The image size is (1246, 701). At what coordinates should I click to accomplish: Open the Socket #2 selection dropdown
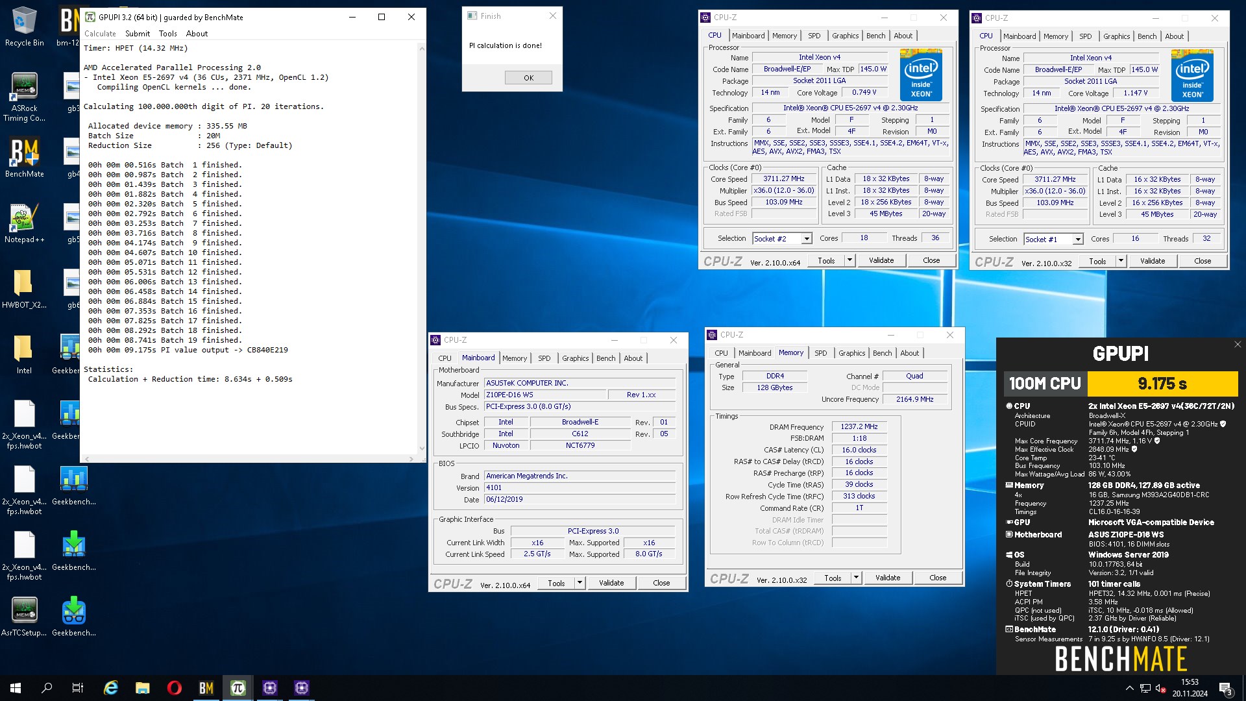tap(807, 239)
